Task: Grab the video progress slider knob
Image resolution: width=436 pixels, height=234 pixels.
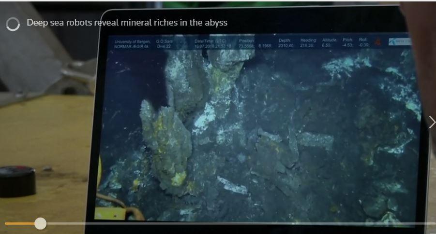Action: tap(41, 223)
